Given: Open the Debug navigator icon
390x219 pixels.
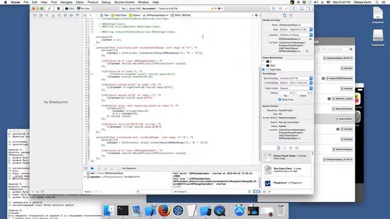Looking at the screenshot, I should (65, 15).
